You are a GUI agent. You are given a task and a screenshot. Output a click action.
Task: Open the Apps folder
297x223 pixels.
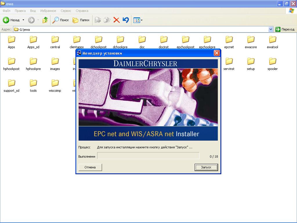[x=11, y=42]
